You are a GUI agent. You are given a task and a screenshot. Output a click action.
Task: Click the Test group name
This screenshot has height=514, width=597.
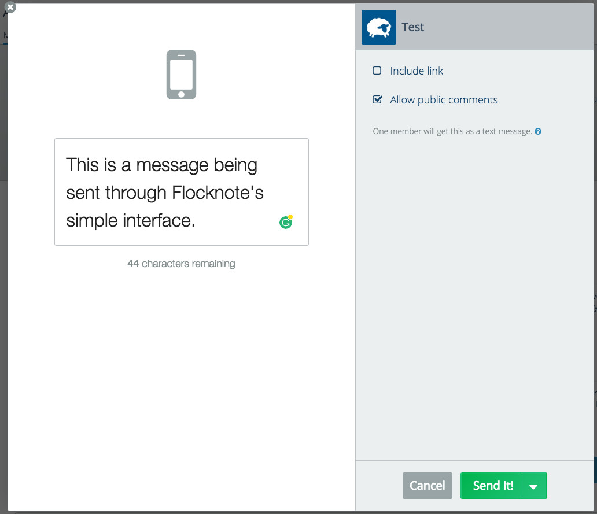coord(412,27)
